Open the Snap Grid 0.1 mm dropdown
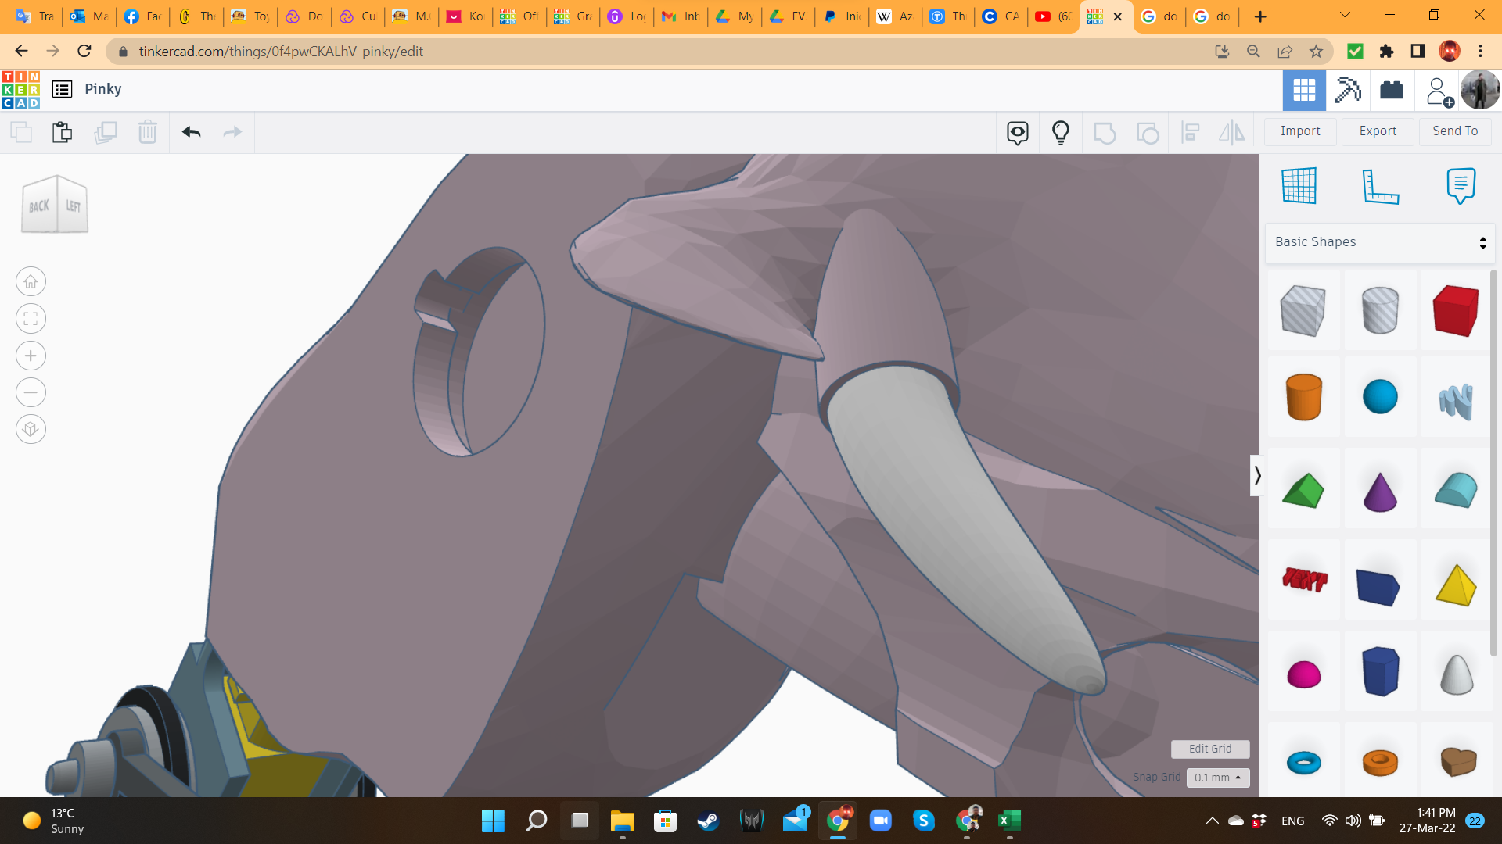The width and height of the screenshot is (1502, 844). coord(1218,778)
